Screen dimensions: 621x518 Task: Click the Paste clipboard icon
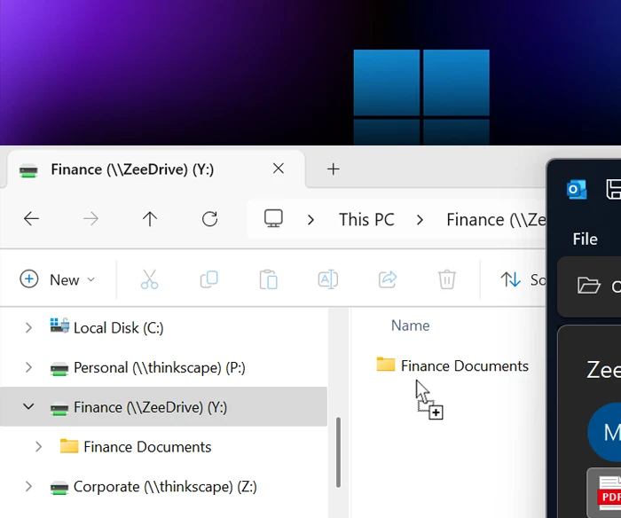(x=268, y=279)
